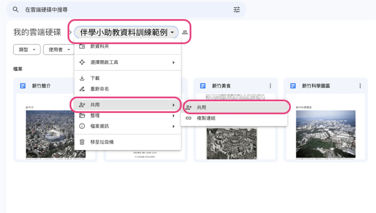Click the 新竹簡介 file name
Screen dimensions: 376x213
pos(41,86)
